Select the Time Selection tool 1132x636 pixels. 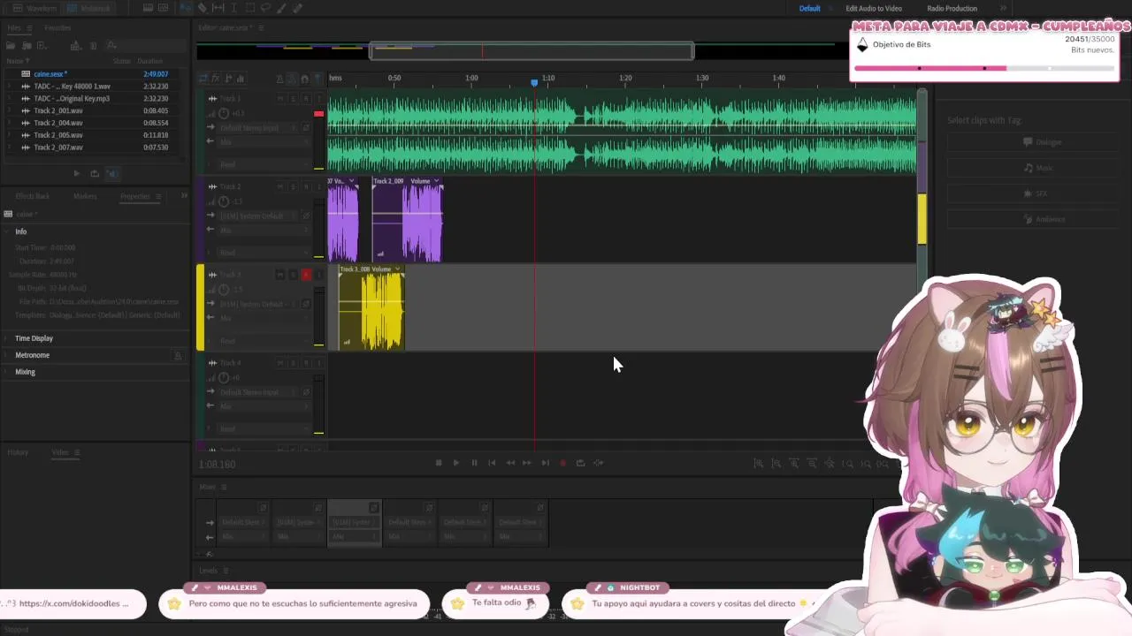coord(234,8)
